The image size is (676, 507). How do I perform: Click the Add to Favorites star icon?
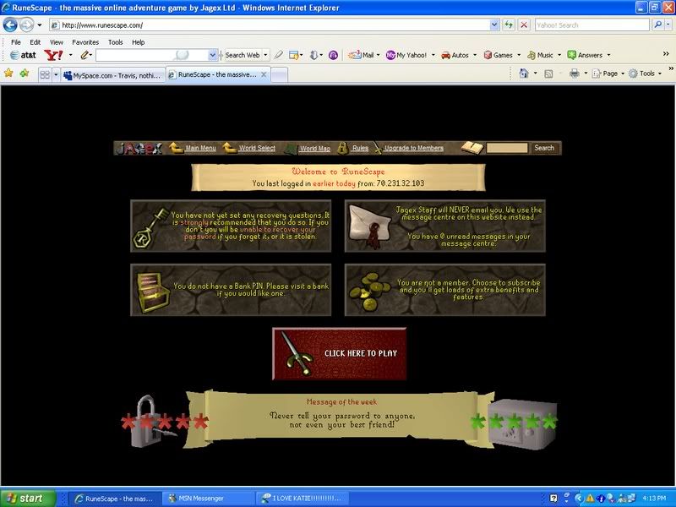coord(25,74)
